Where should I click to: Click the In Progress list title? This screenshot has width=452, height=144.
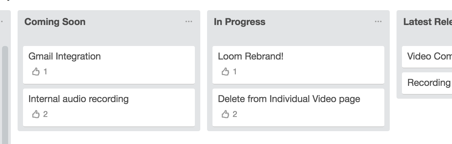[240, 22]
